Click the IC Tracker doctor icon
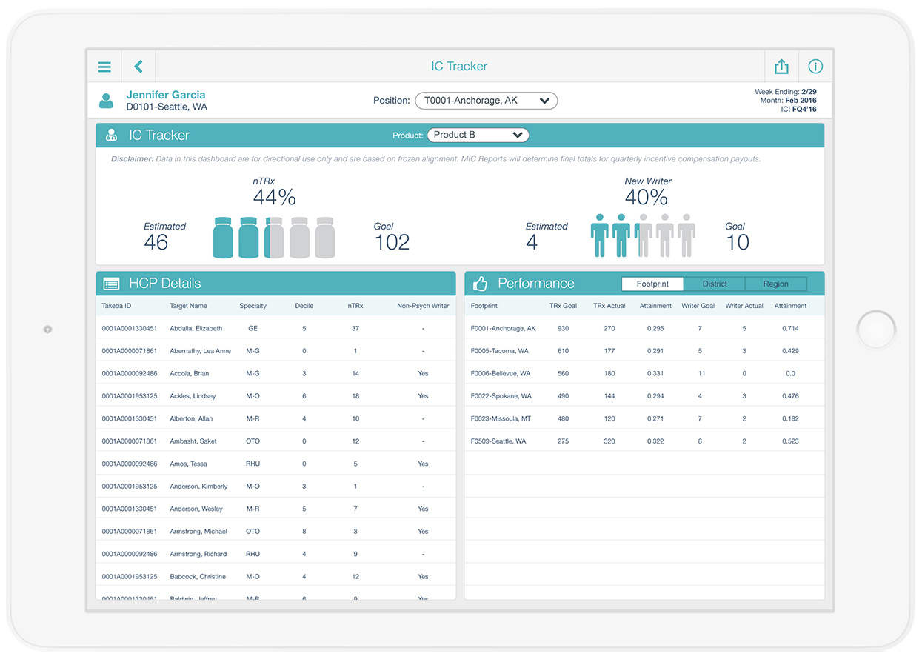The width and height of the screenshot is (922, 662). (x=112, y=136)
